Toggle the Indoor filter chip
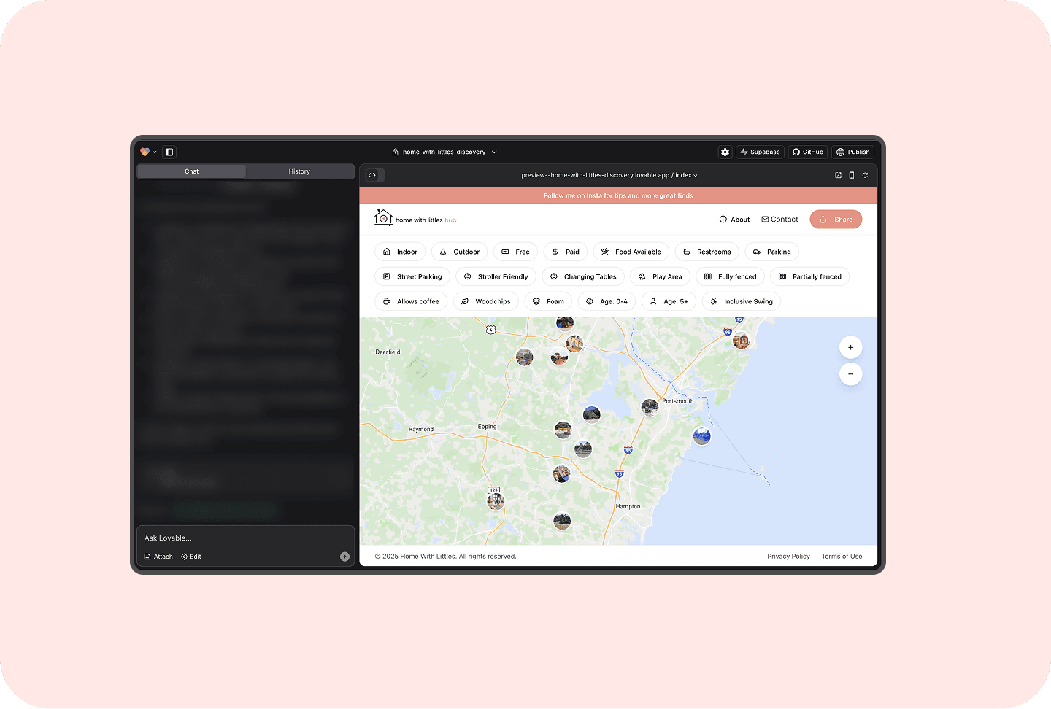 point(399,252)
